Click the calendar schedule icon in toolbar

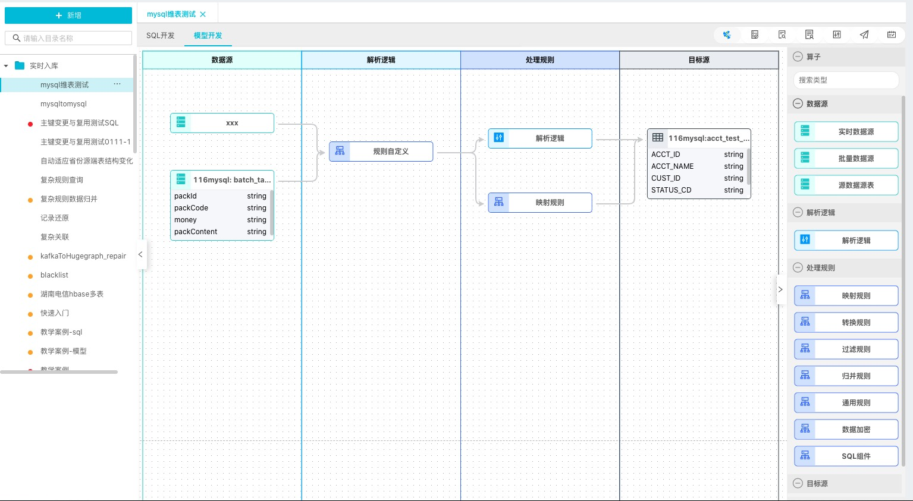tap(892, 35)
